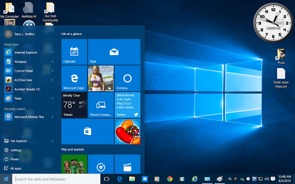Screen dimensions: 295x184
Task: Open the Movies & TV tile
Action: click(x=127, y=164)
